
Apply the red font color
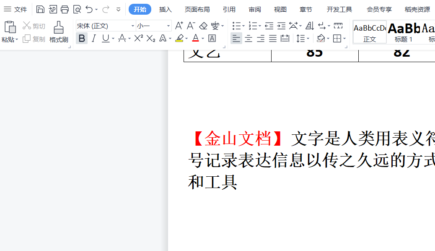[x=196, y=38]
